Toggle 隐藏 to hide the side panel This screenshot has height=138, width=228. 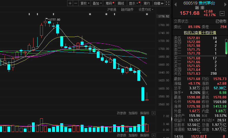[x=158, y=3]
